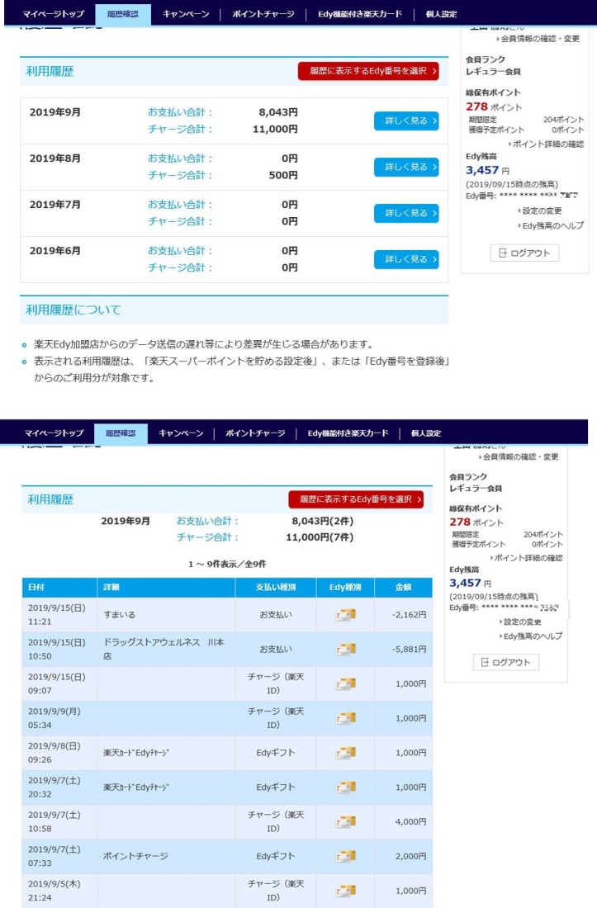Click ポイント詳細の確認 link on the monthly list page

coord(546,144)
